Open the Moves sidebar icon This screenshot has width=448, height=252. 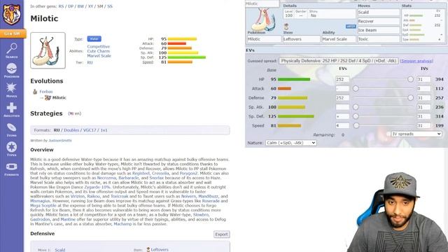click(x=11, y=90)
